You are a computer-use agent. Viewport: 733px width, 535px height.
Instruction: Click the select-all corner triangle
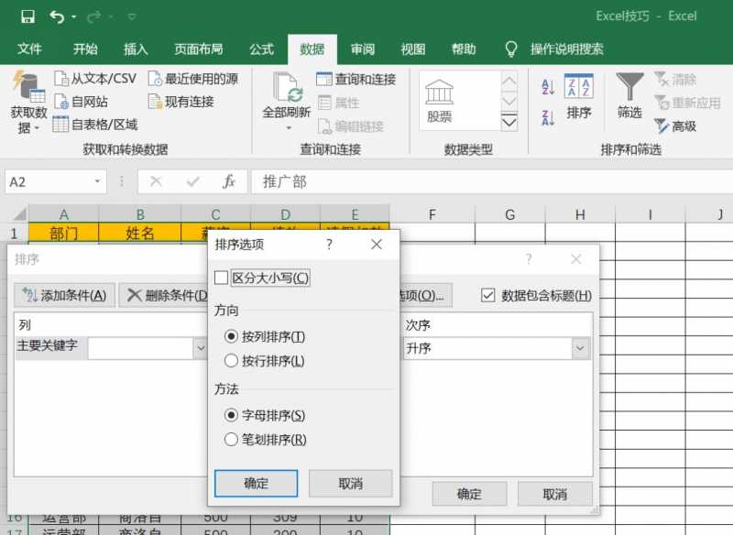pos(18,214)
